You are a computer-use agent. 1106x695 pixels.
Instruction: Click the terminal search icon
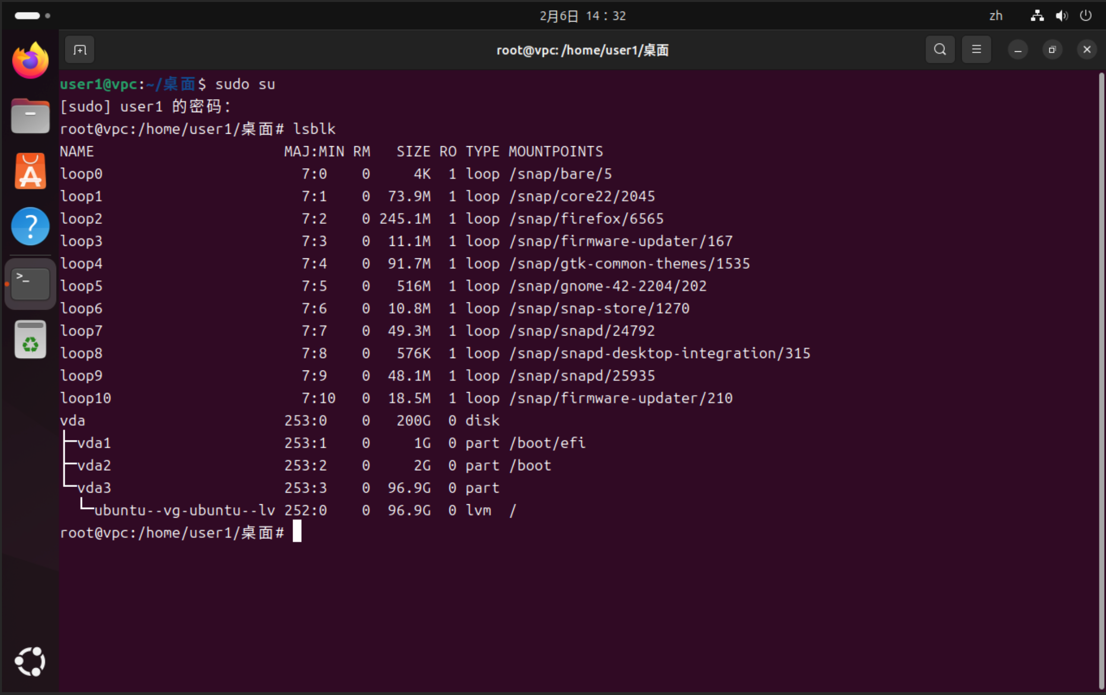(x=940, y=50)
